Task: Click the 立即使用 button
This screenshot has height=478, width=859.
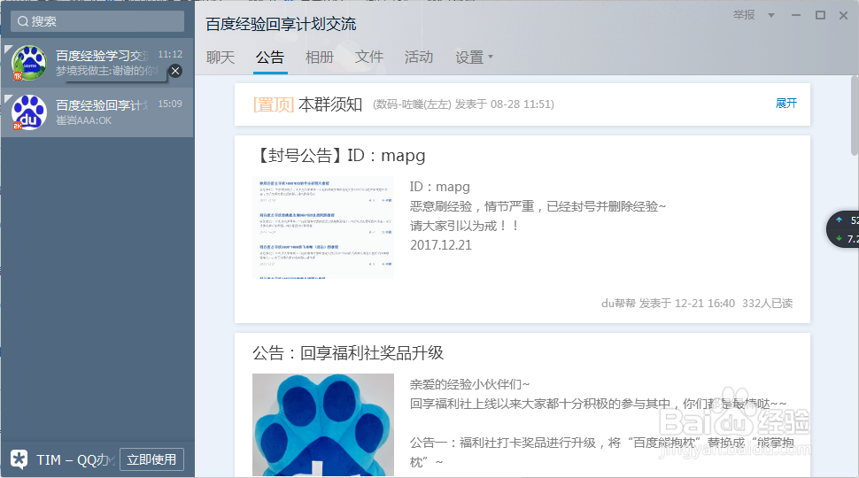Action: click(x=151, y=459)
